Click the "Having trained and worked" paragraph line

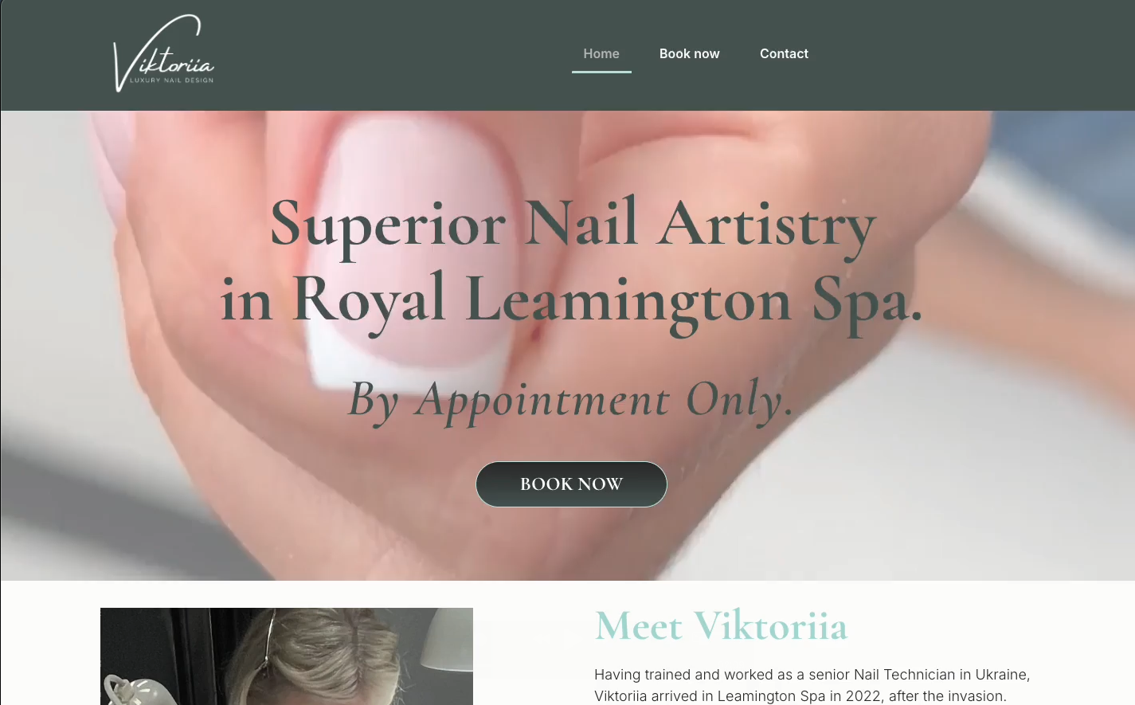[x=812, y=675]
